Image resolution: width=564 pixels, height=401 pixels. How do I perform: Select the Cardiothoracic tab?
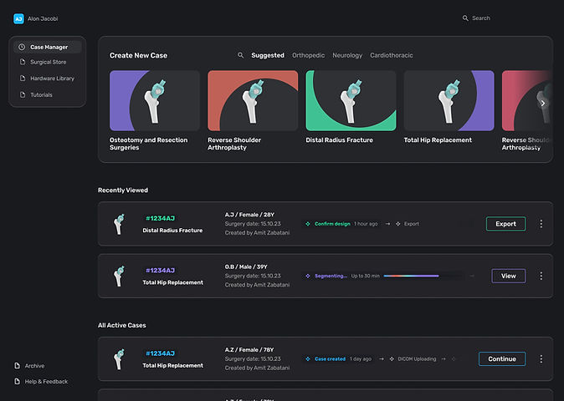(391, 55)
